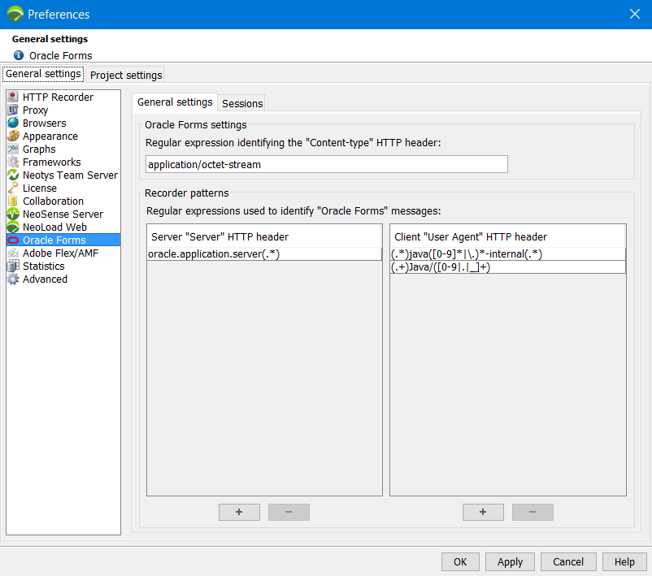652x576 pixels.
Task: Remove the selected Server header pattern
Action: pyautogui.click(x=289, y=512)
